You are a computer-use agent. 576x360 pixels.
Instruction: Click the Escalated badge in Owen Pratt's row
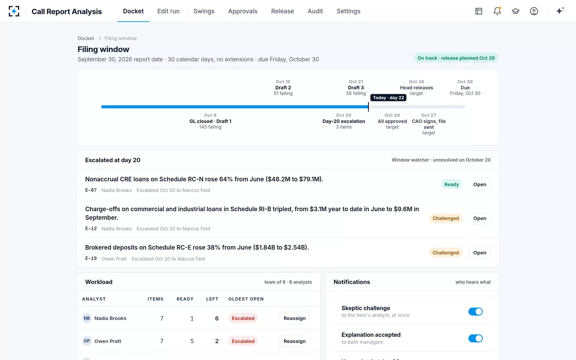[243, 341]
